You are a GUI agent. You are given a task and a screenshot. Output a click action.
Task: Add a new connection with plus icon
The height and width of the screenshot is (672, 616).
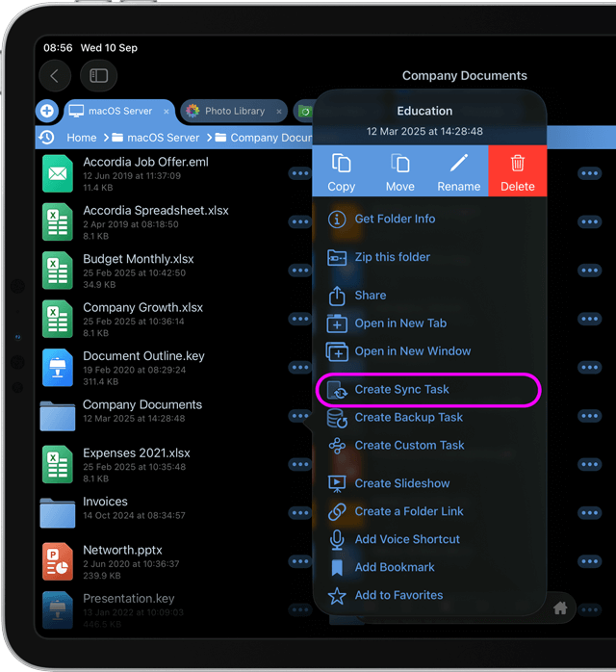point(47,111)
